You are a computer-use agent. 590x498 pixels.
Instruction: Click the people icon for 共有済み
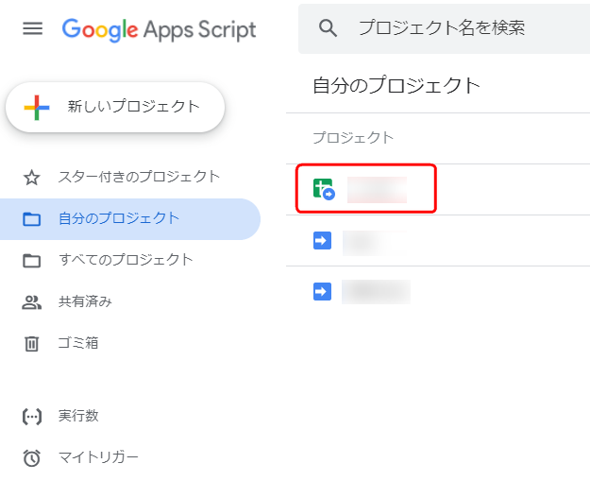point(31,302)
